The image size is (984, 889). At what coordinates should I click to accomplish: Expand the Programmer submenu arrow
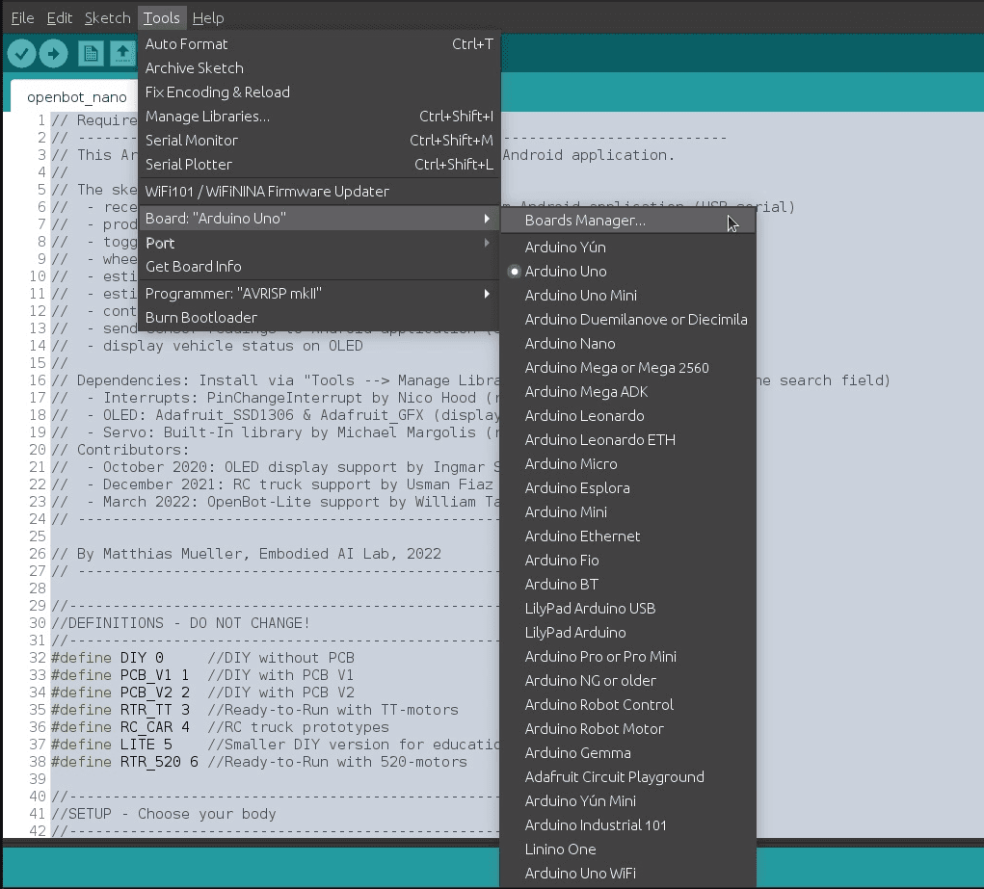(x=487, y=294)
